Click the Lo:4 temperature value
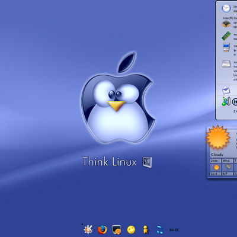Screen dimensions: 237x237 (214, 174)
